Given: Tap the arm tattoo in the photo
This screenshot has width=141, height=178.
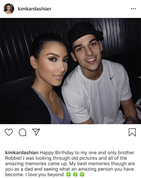Looking at the screenshot, I should pos(130,120).
